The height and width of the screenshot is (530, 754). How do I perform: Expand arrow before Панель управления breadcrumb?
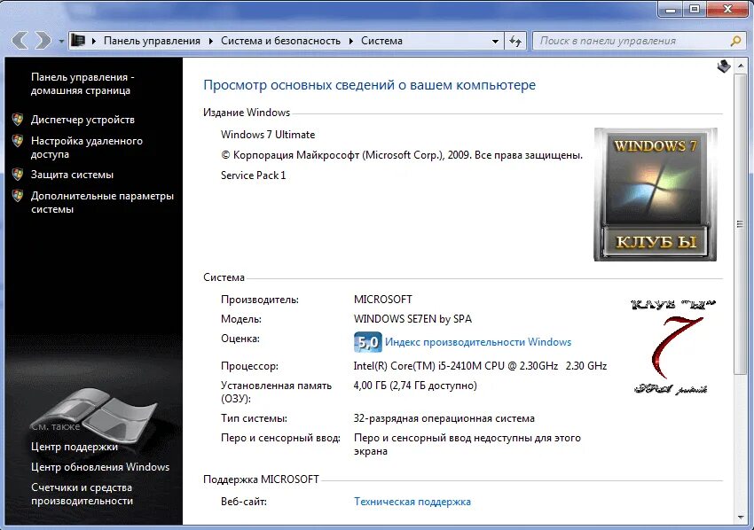click(x=94, y=41)
